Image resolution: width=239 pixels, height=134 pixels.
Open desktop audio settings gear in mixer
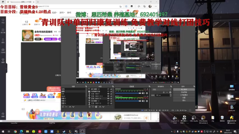(147, 93)
